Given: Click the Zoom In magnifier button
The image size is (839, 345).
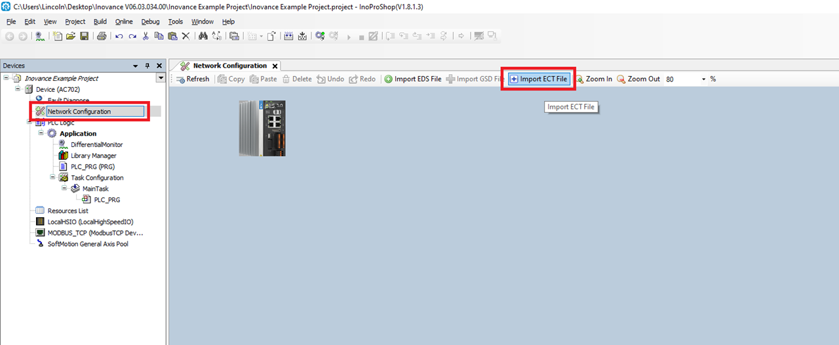Looking at the screenshot, I should (594, 79).
